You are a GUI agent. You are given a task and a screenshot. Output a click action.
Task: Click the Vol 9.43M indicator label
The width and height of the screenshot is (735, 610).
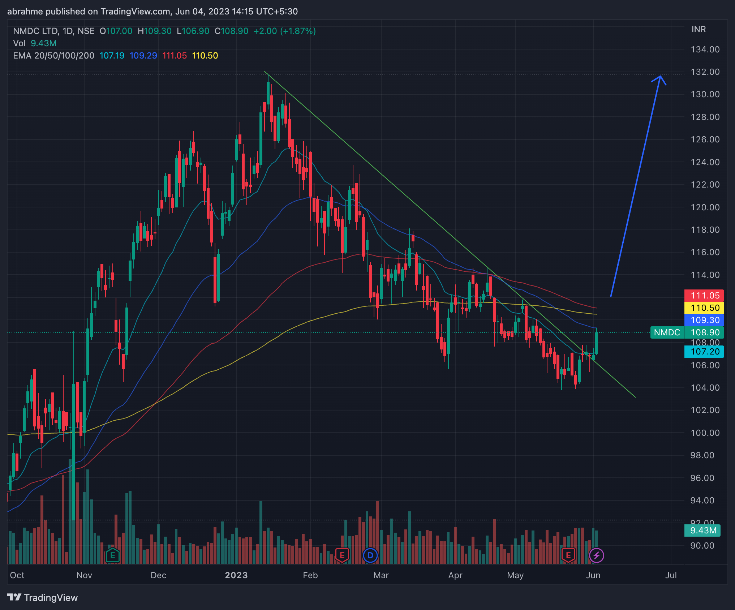[x=35, y=43]
